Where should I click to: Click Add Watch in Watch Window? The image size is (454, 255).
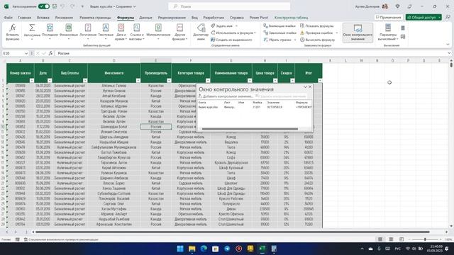(226, 96)
